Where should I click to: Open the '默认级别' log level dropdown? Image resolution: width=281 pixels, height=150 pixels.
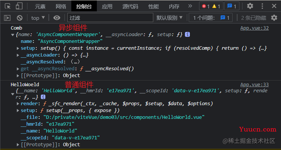[170, 18]
